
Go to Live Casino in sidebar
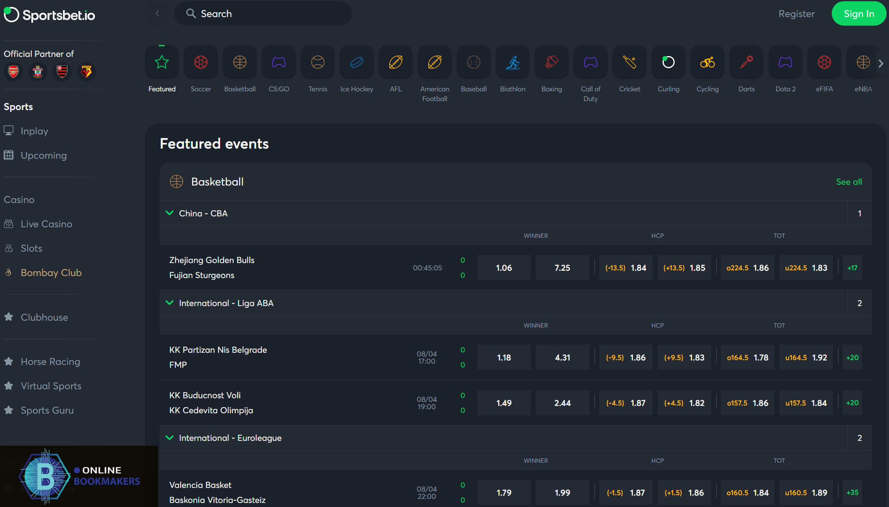tap(46, 224)
